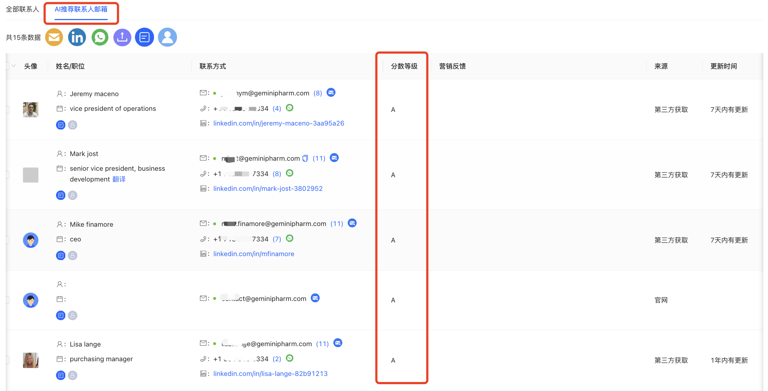Open WhatsApp icon next to Jeremy maceno's phone
The image size is (768, 391).
290,108
